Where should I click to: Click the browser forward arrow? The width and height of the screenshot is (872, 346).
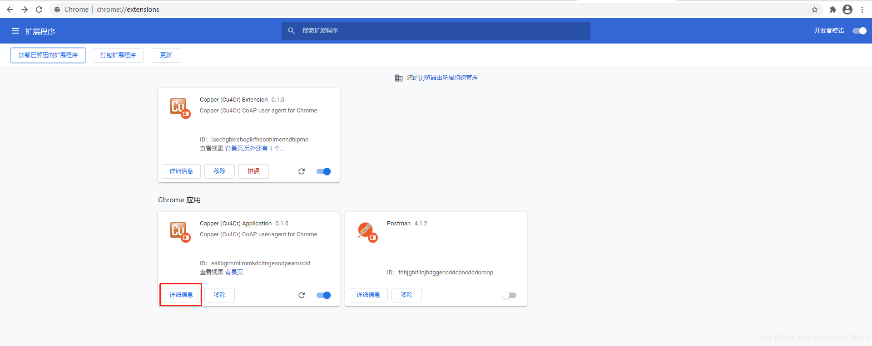pos(25,10)
